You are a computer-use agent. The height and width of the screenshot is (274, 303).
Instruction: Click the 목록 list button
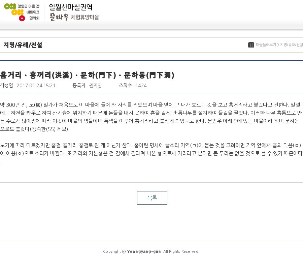(152, 198)
